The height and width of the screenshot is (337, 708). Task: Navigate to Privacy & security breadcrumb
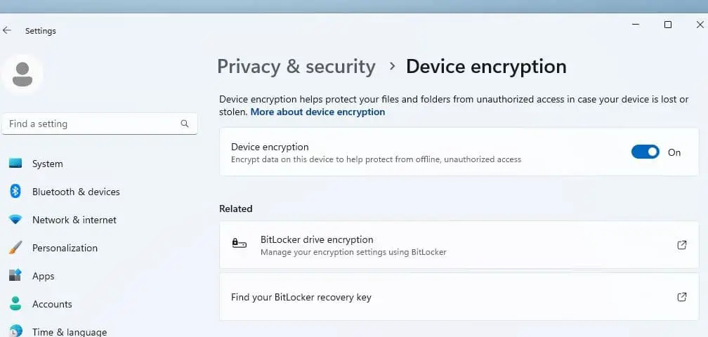coord(296,67)
